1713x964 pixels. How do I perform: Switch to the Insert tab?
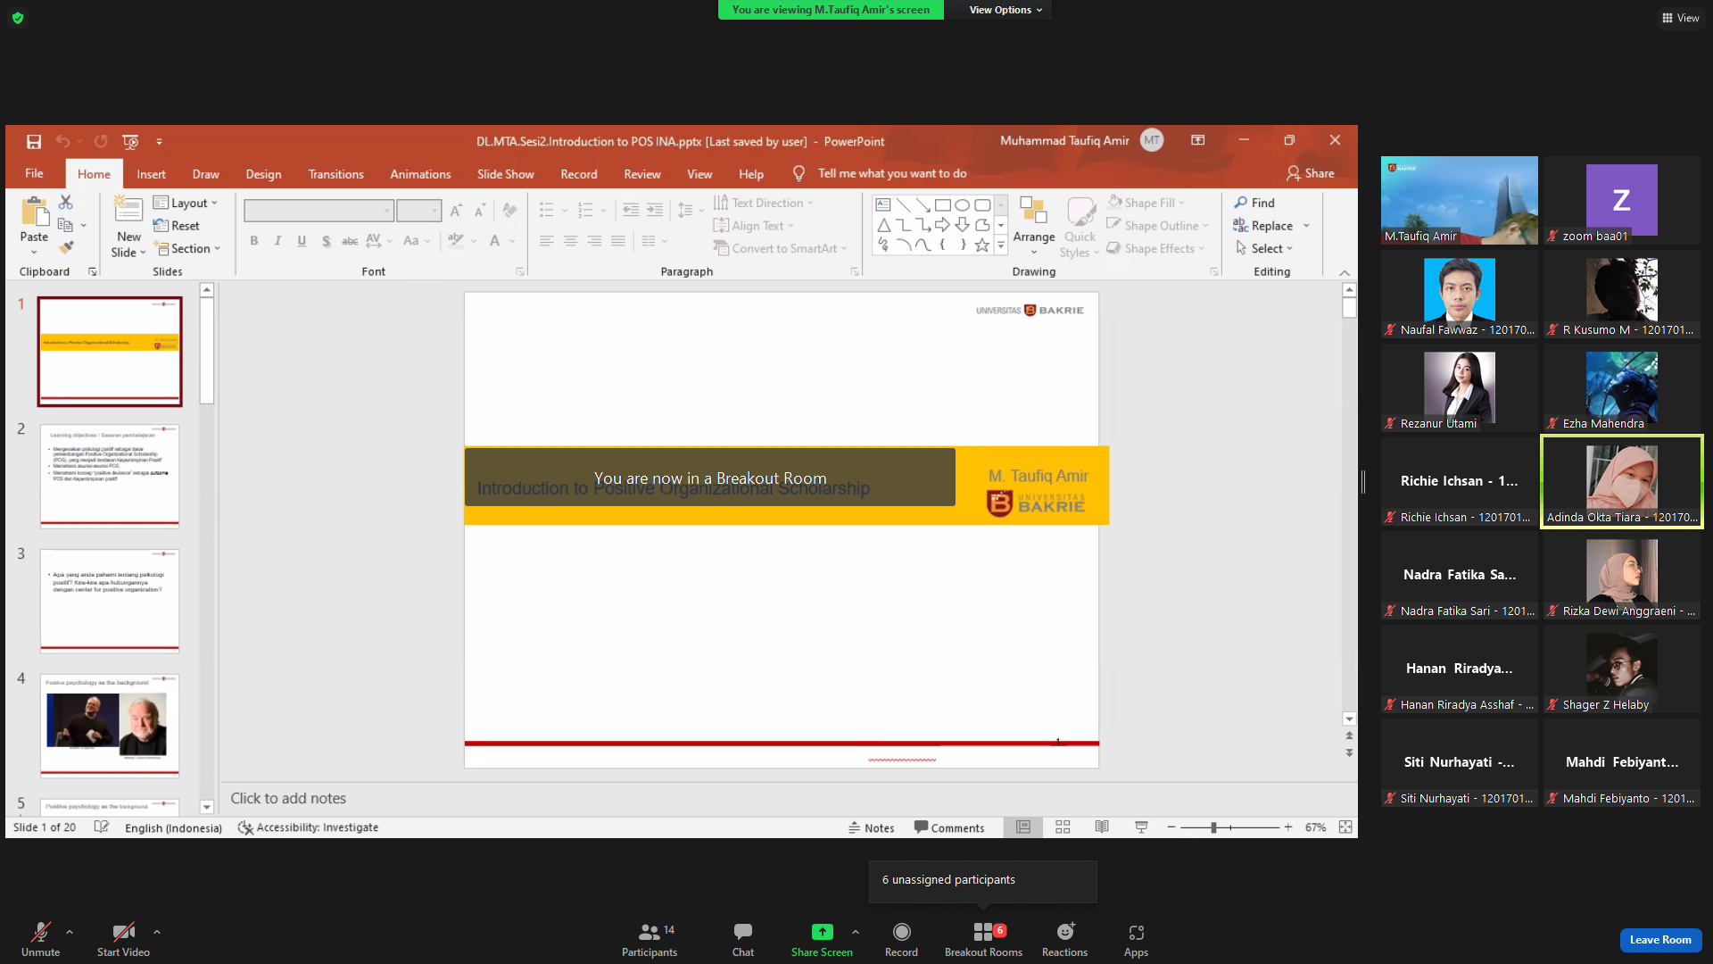coord(151,174)
